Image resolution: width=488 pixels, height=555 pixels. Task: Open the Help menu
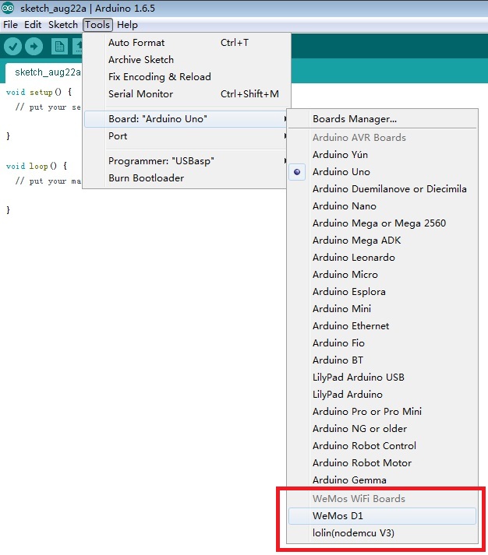click(127, 25)
